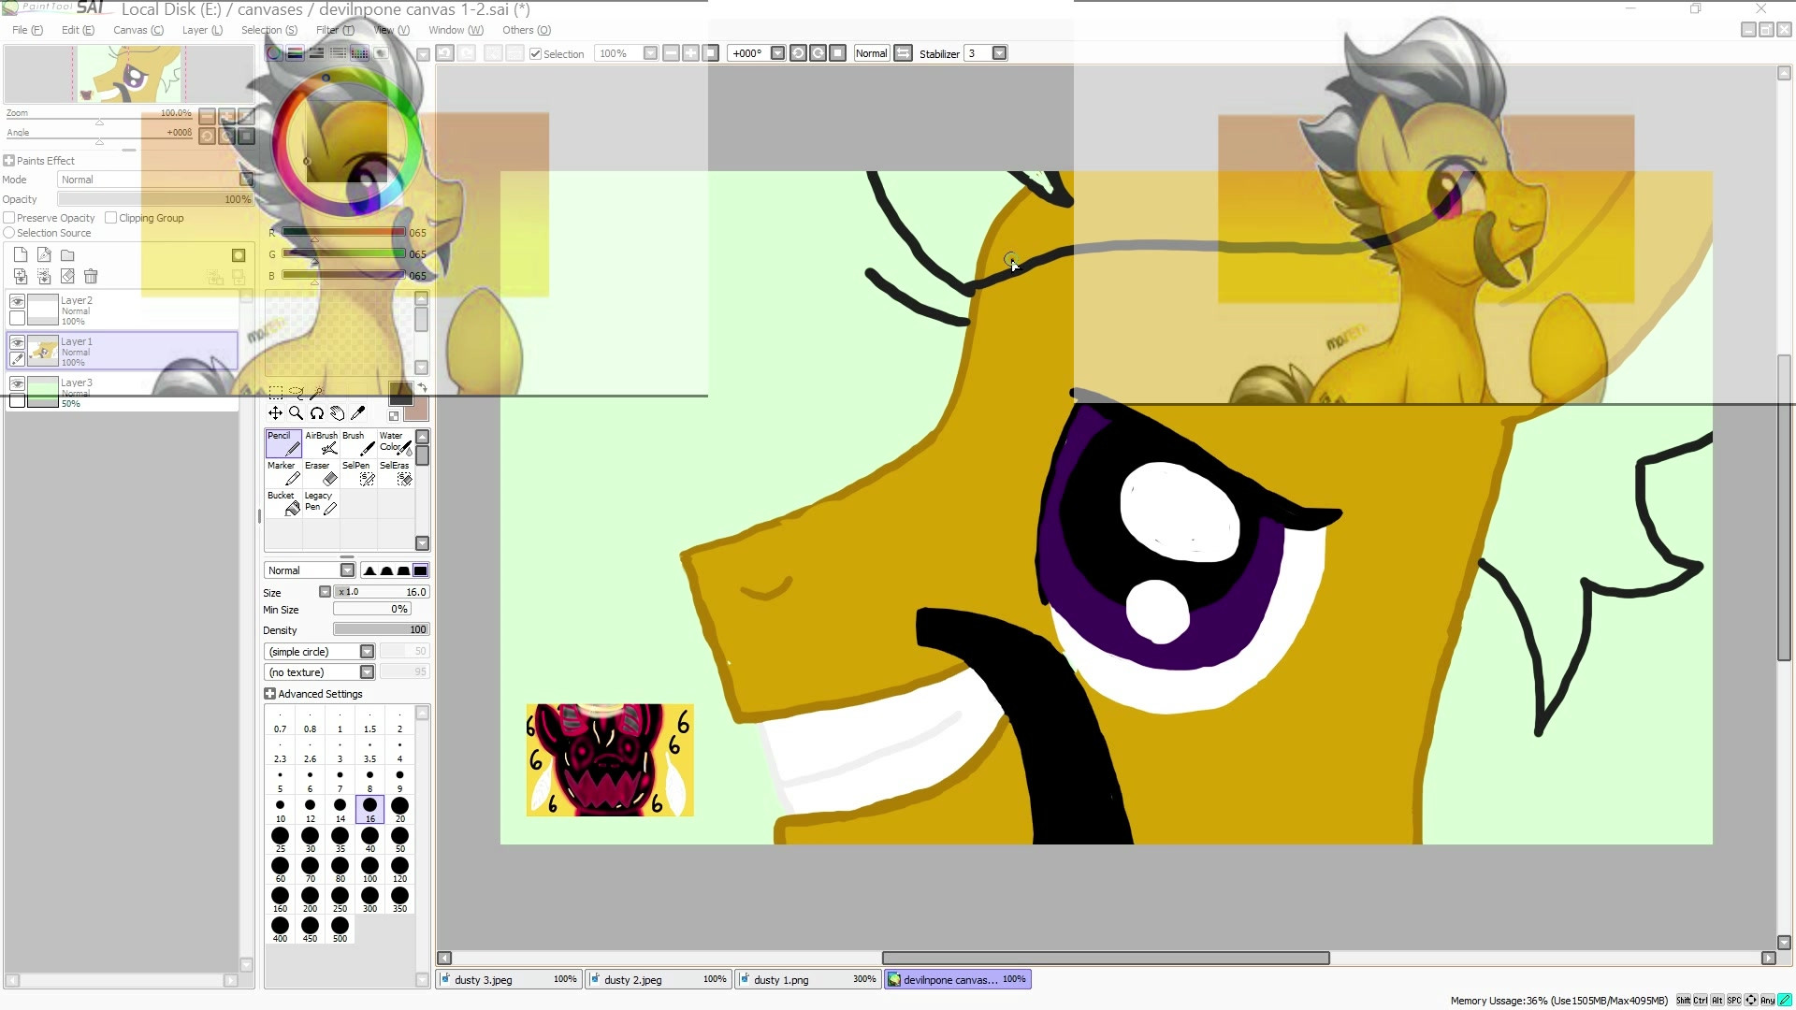This screenshot has width=1796, height=1010.
Task: Click the red R channel slider
Action: tap(343, 232)
